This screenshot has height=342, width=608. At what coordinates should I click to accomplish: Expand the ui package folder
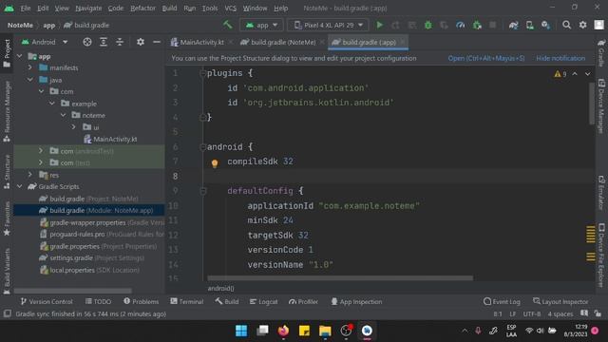[74, 126]
